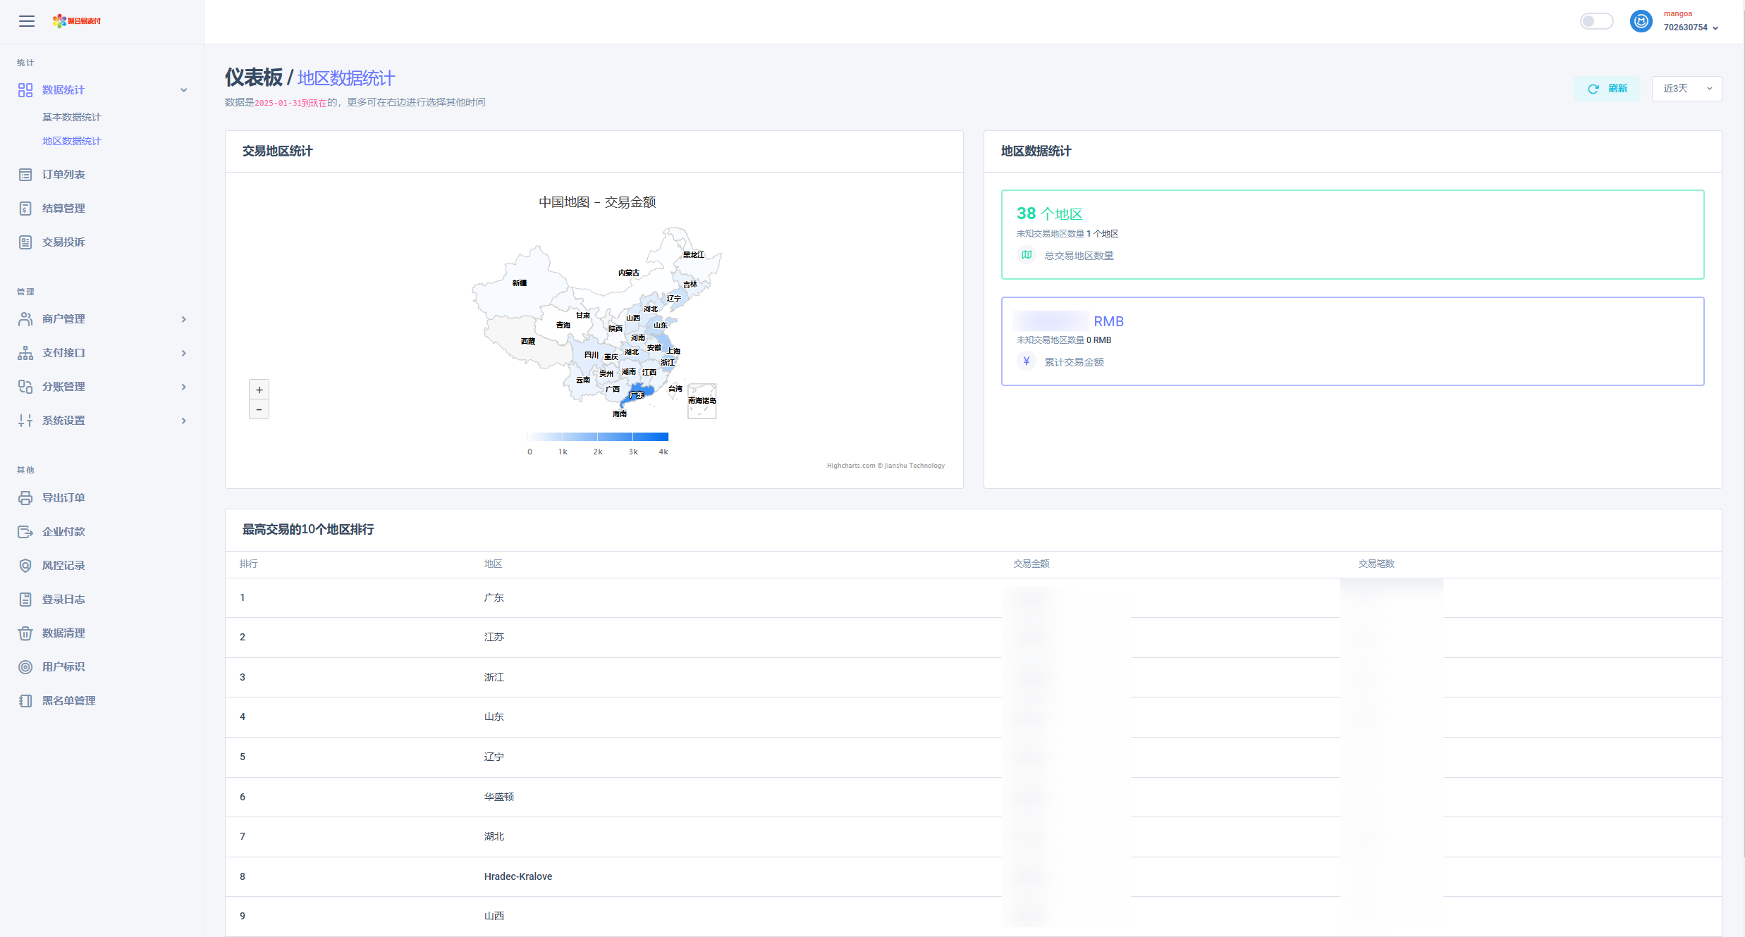Click Xinjiang region on the map
1745x937 pixels.
pyautogui.click(x=520, y=283)
